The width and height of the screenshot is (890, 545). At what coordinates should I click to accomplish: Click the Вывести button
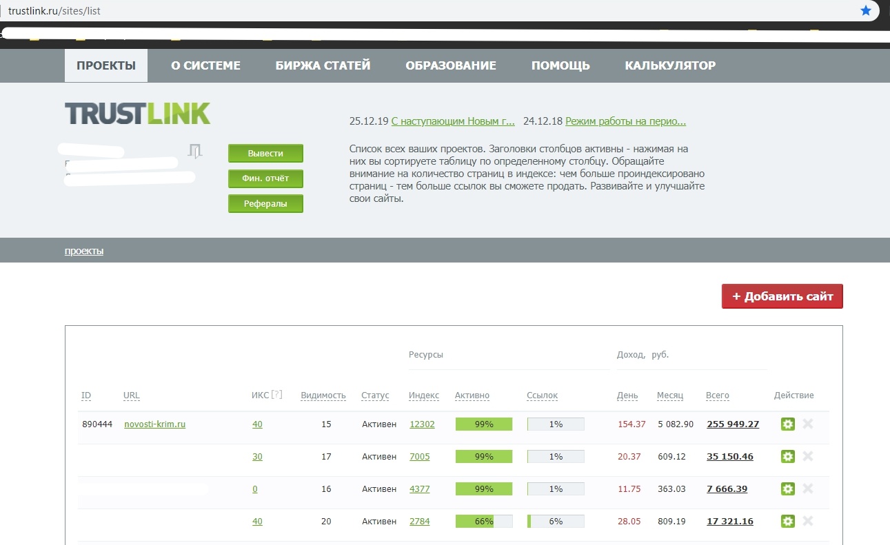pyautogui.click(x=265, y=153)
